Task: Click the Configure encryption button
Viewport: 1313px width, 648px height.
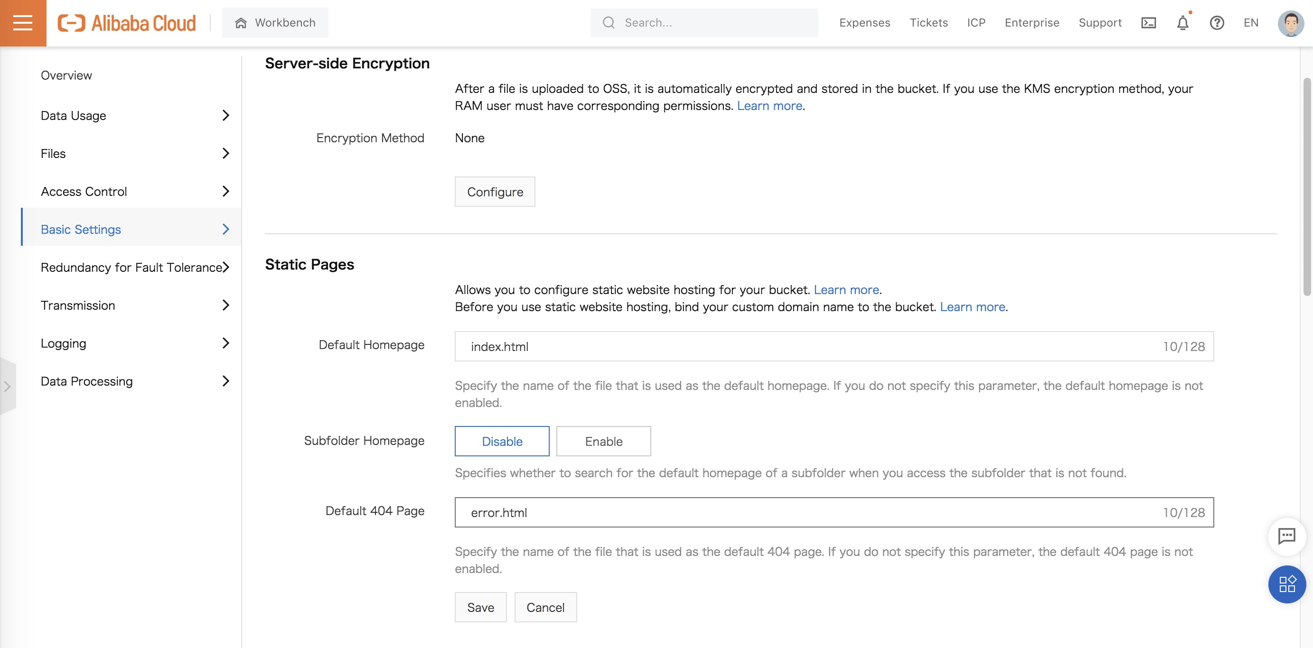Action: (495, 192)
